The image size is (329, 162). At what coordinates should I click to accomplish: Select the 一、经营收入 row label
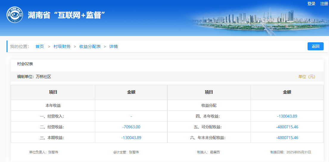(52, 116)
